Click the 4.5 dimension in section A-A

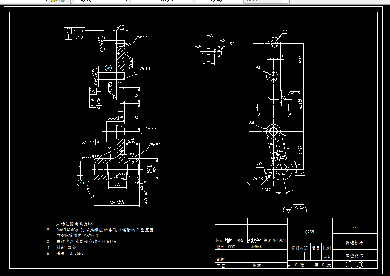coord(222,40)
